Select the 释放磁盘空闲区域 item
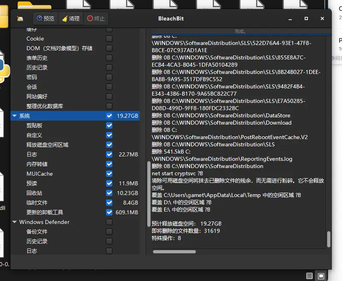The image size is (342, 281). [47, 145]
